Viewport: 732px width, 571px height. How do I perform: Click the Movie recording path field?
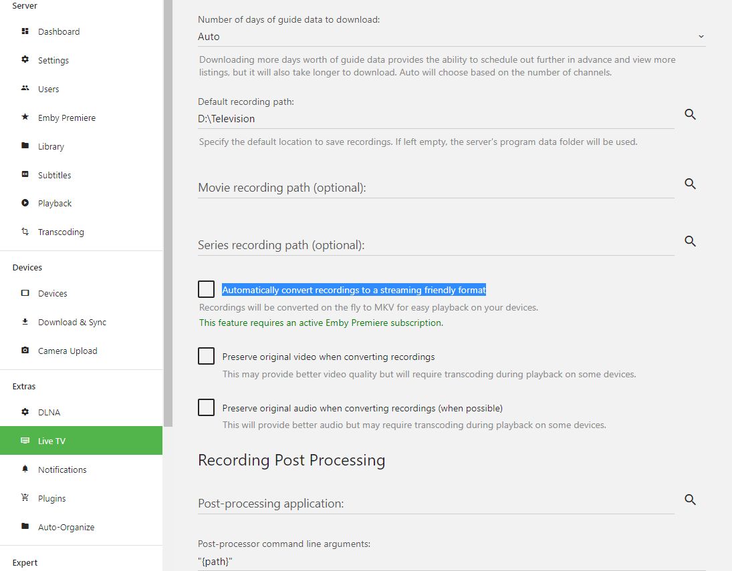click(x=436, y=188)
